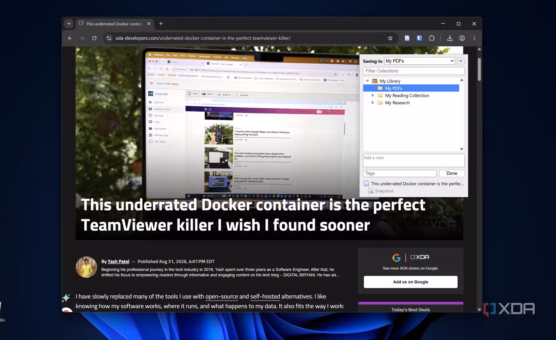The height and width of the screenshot is (340, 556).
Task: Click the Add a note text box
Action: click(413, 161)
